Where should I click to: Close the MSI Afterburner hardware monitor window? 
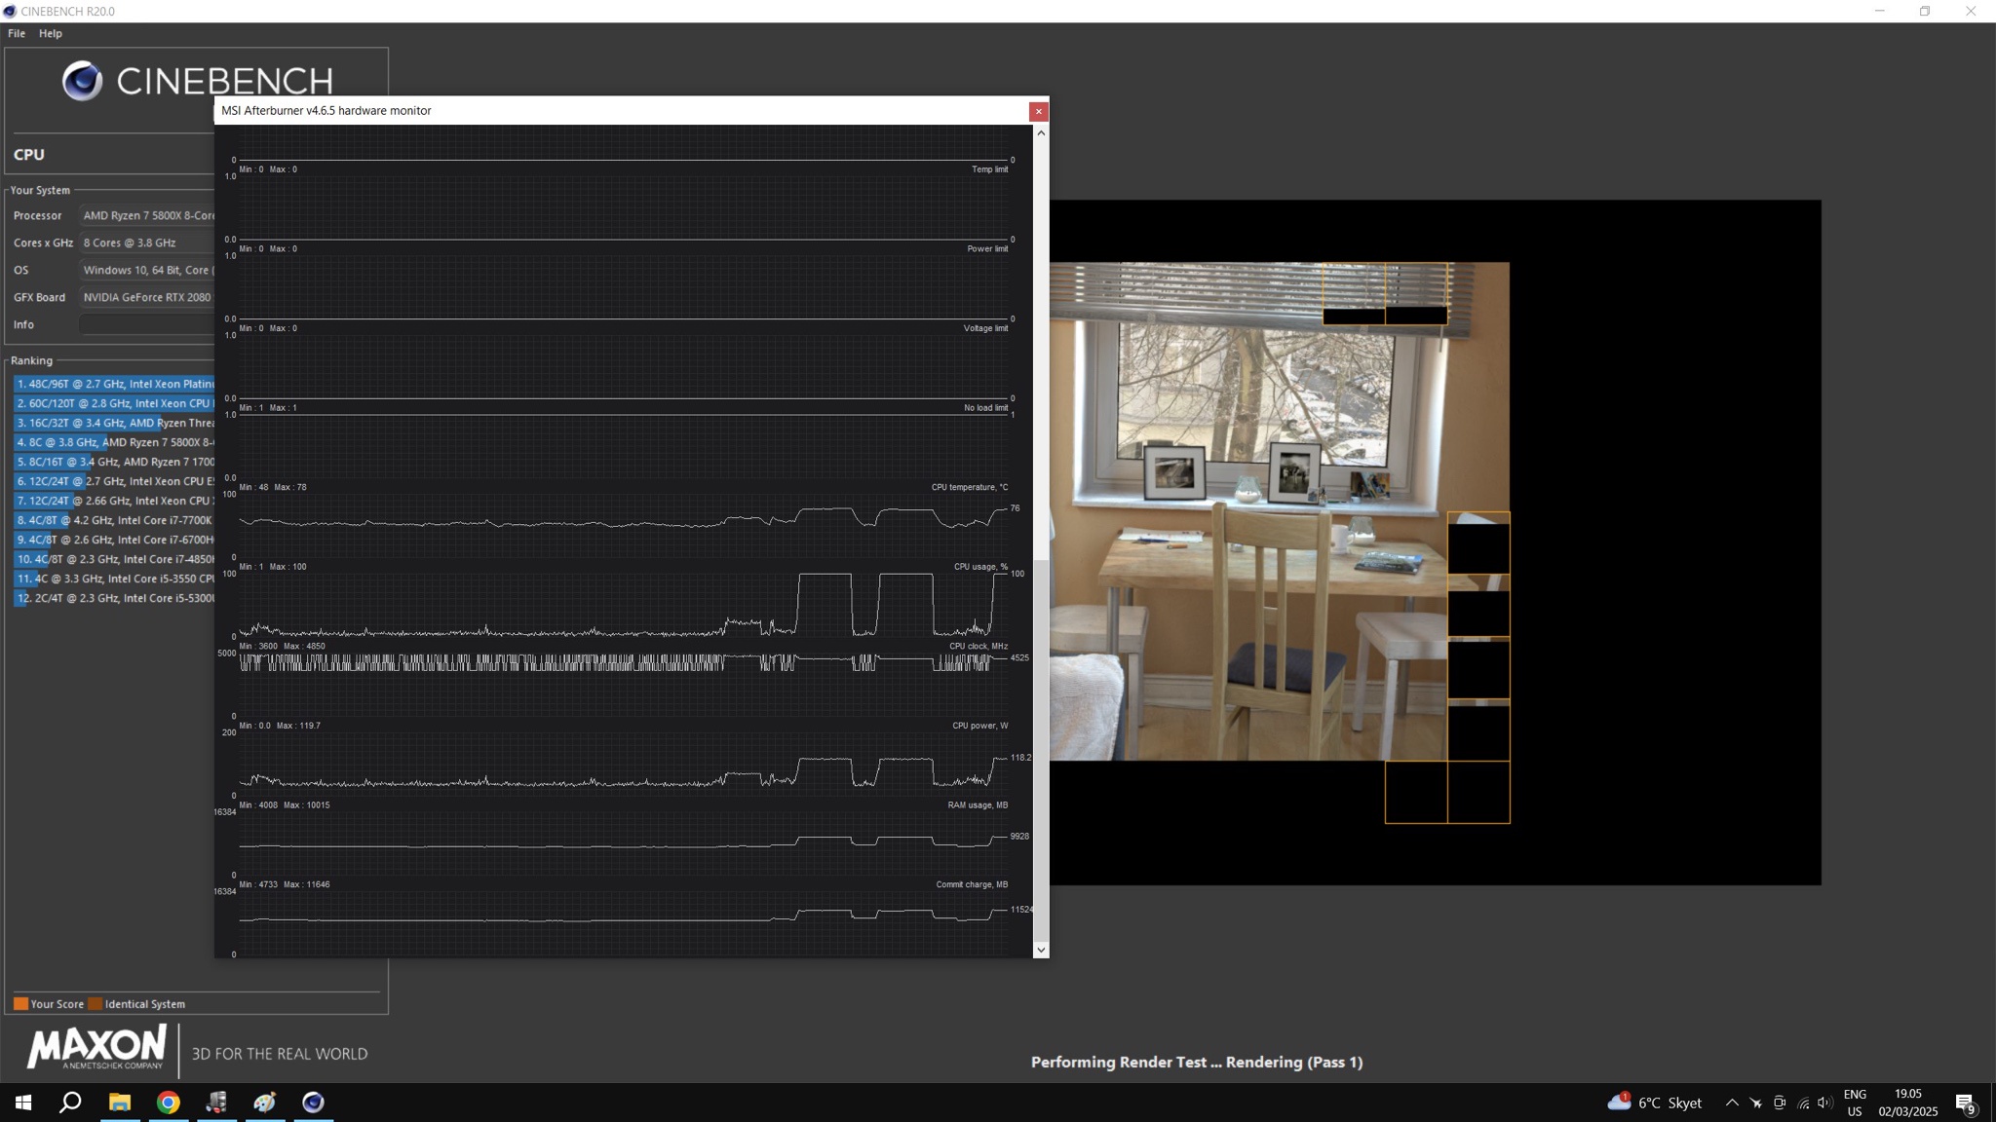[x=1039, y=111]
